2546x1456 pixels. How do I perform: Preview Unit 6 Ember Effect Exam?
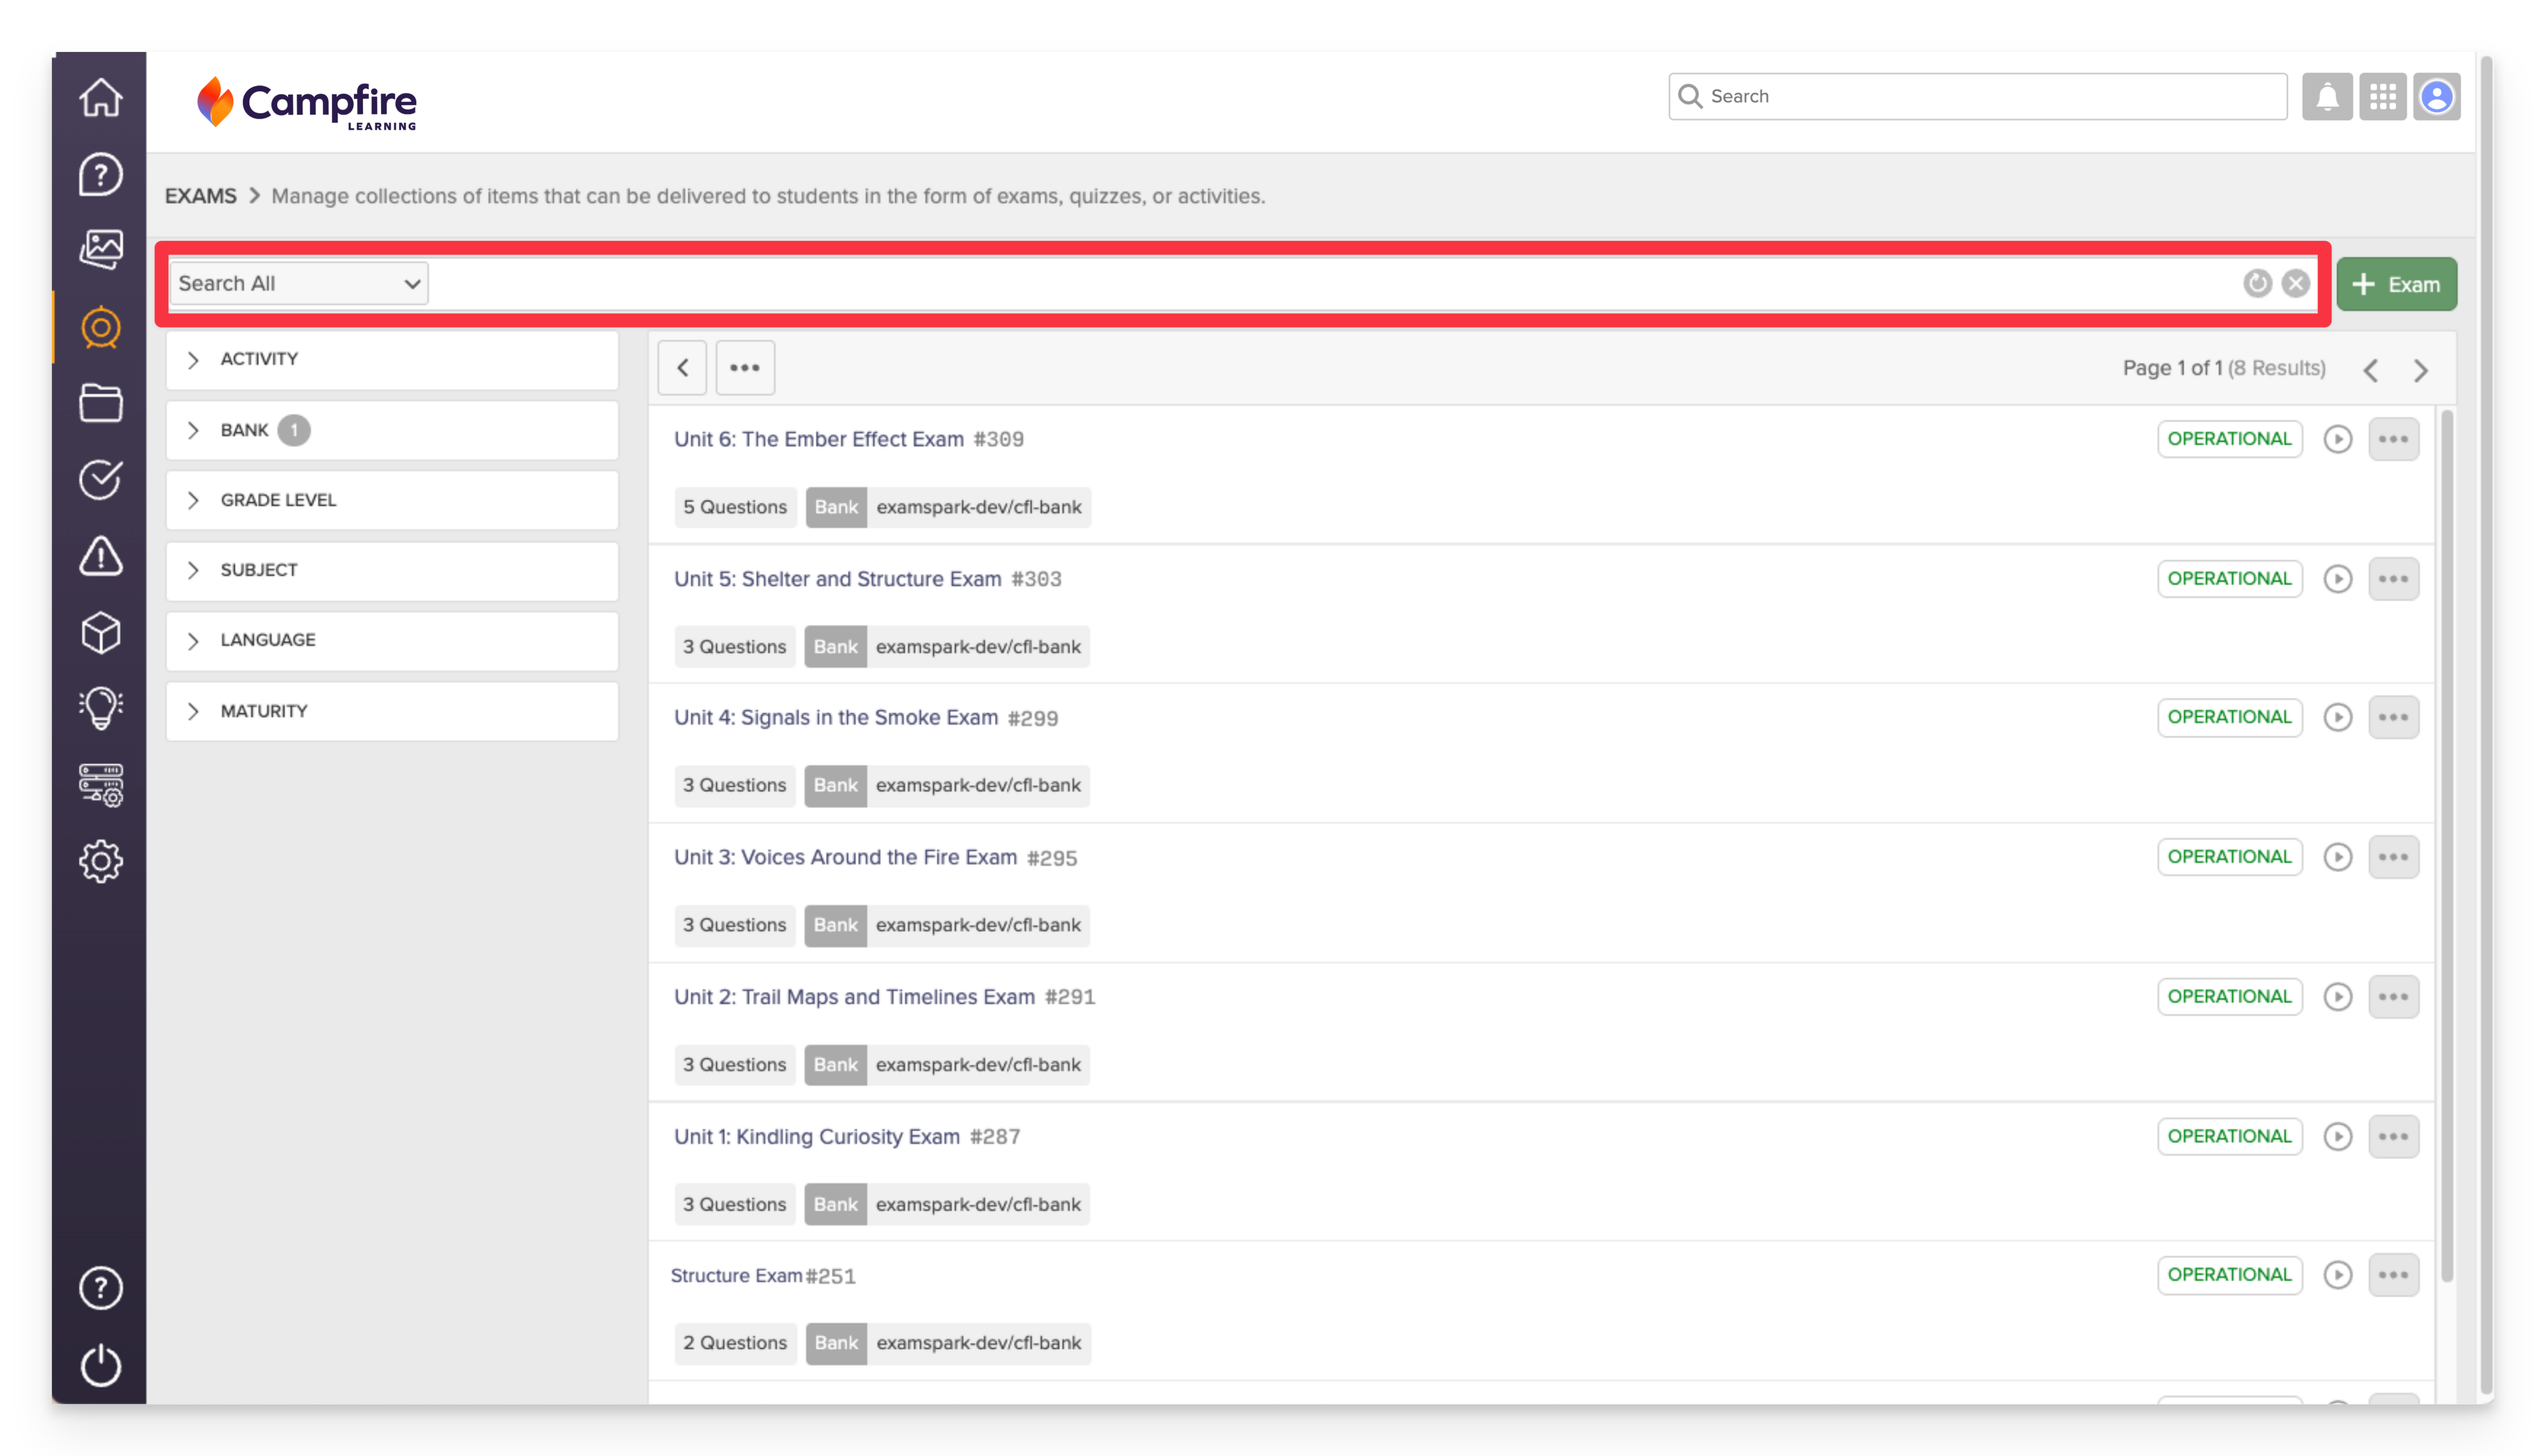tap(2337, 439)
